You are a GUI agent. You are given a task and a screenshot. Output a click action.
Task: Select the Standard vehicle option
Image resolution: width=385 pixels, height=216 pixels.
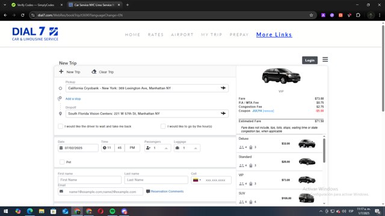(279, 161)
